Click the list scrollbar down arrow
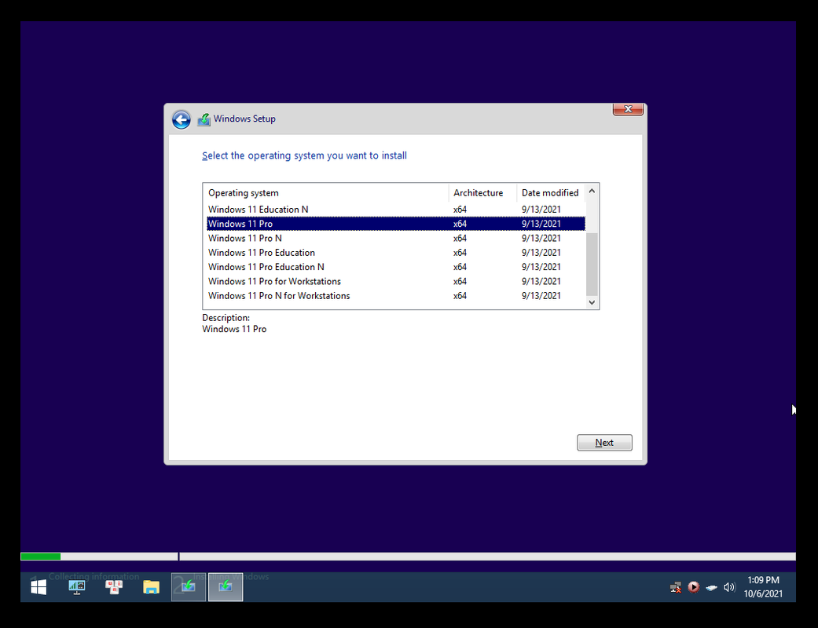Screen dimensions: 818x628 point(592,302)
